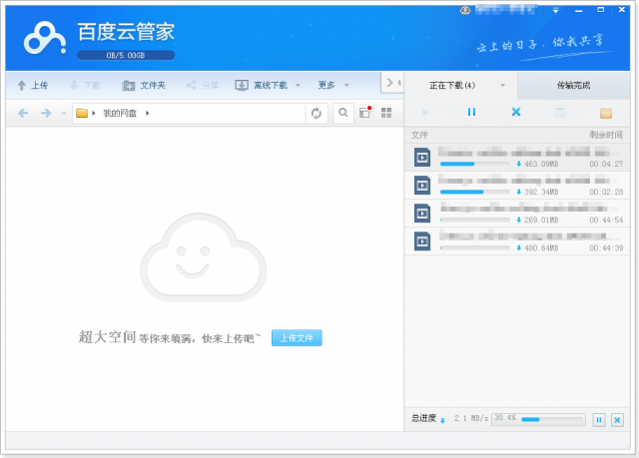Click the 文件 column header
Viewport: 639px width, 458px height.
click(419, 135)
